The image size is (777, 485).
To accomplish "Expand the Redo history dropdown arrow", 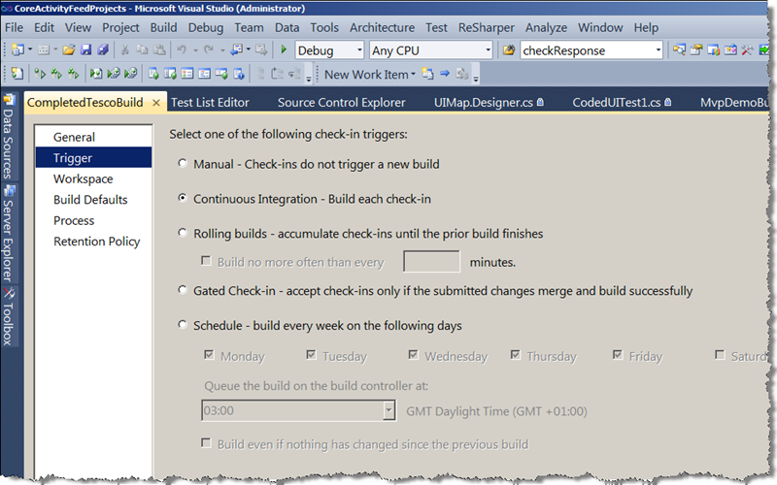I will click(222, 50).
